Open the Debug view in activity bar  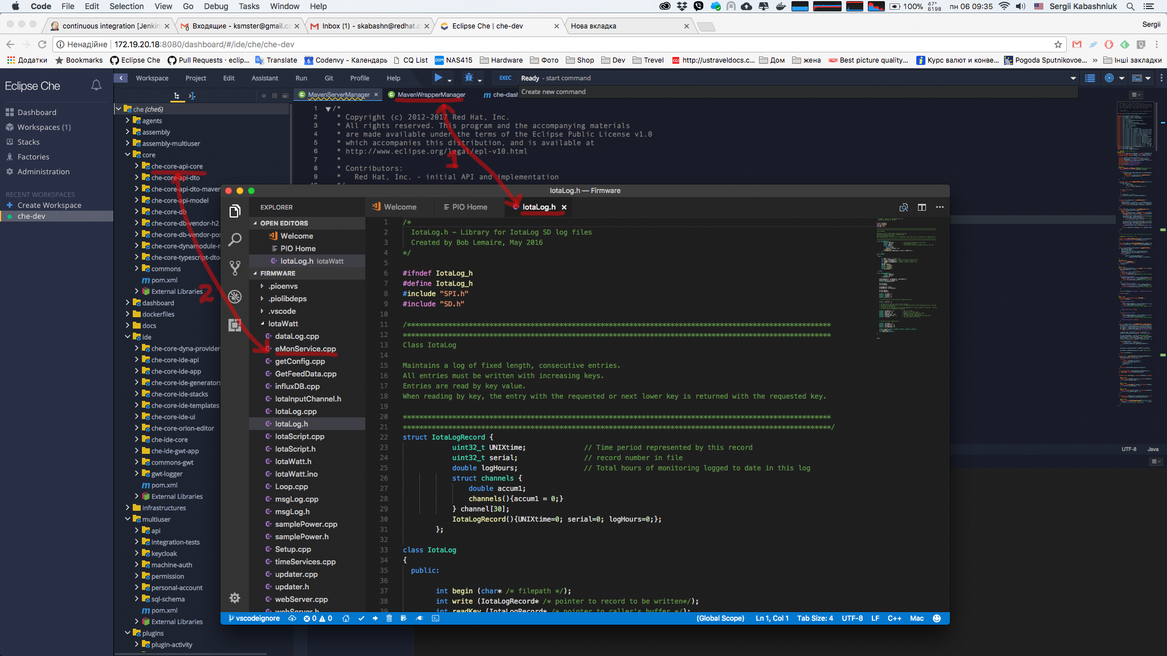point(235,297)
